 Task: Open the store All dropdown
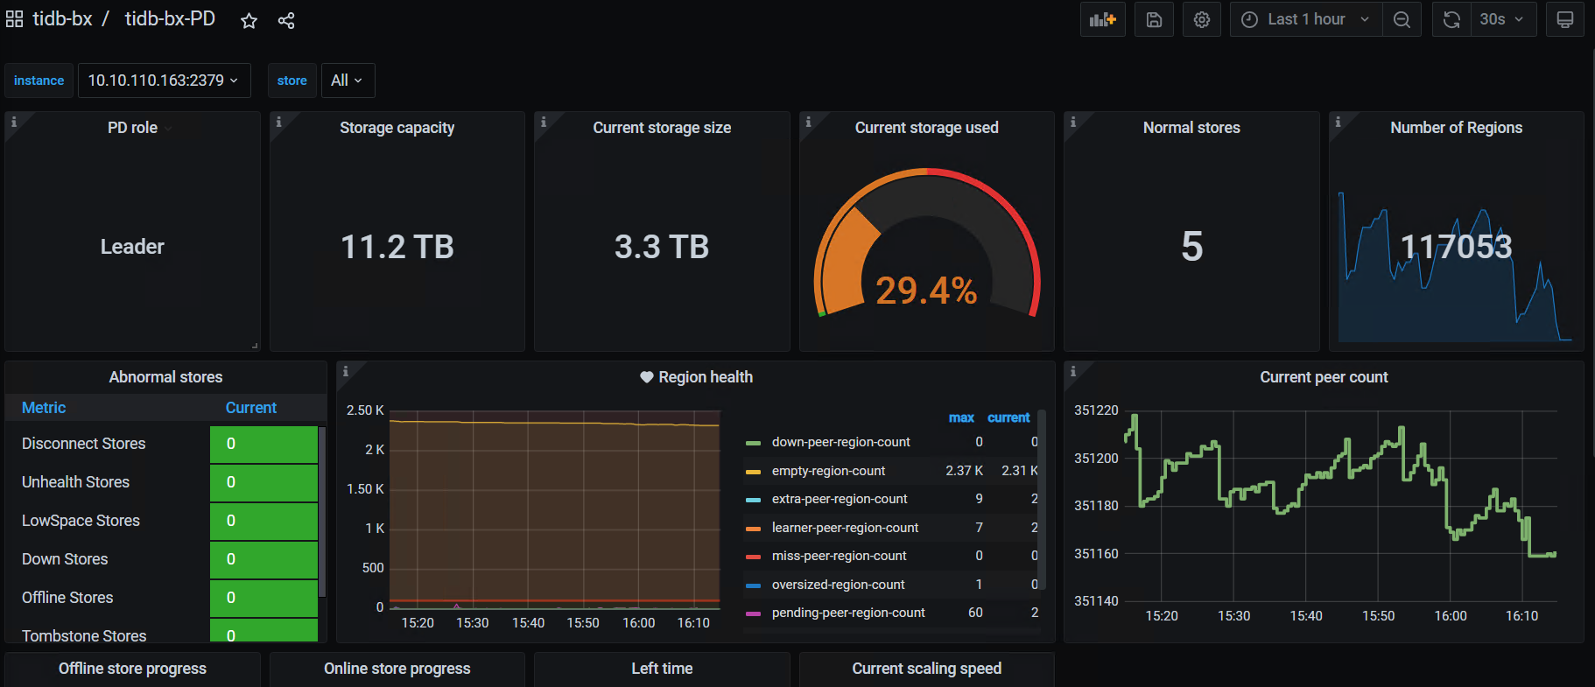(348, 81)
